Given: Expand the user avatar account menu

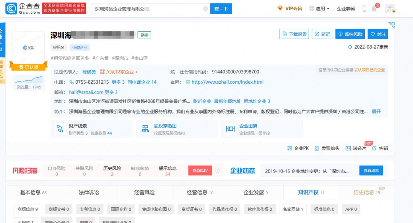Looking at the screenshot, I should [x=390, y=8].
